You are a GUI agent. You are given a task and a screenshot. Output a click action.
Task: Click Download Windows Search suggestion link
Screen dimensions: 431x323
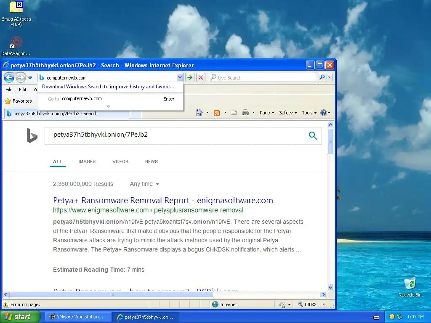[108, 87]
